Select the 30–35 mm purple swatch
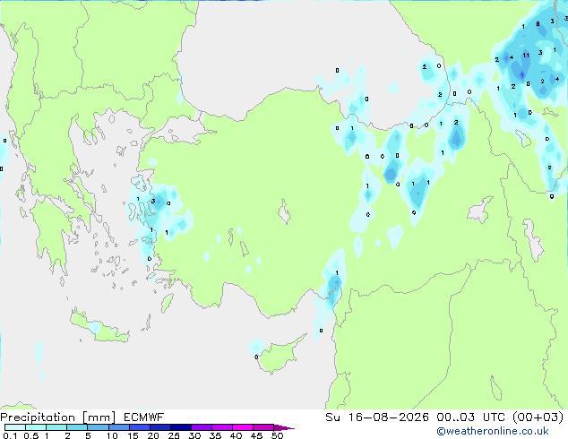Viewport: 568px width, 439px height. point(201,427)
